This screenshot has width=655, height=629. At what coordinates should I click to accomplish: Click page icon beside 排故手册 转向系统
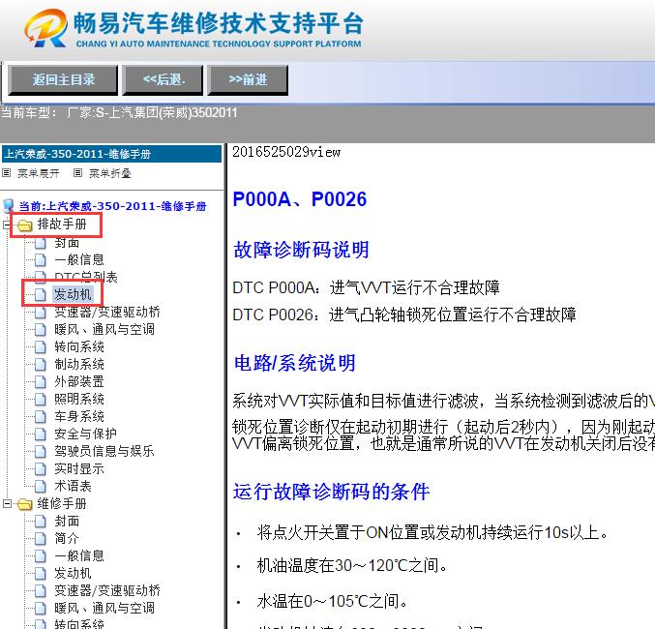(40, 346)
